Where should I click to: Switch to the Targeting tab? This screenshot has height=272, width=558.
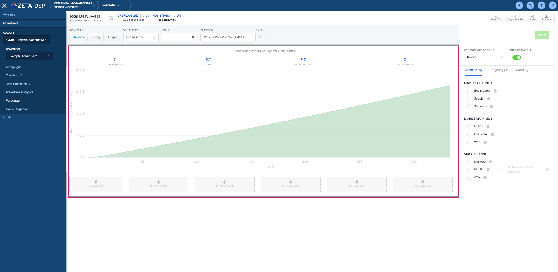499,70
